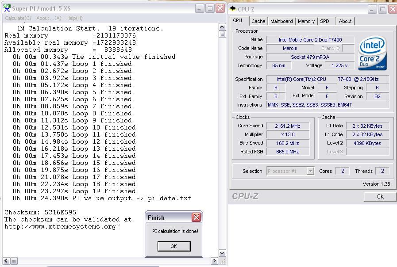Click the Stepping value 6
The width and height of the screenshot is (397, 267).
(377, 88)
